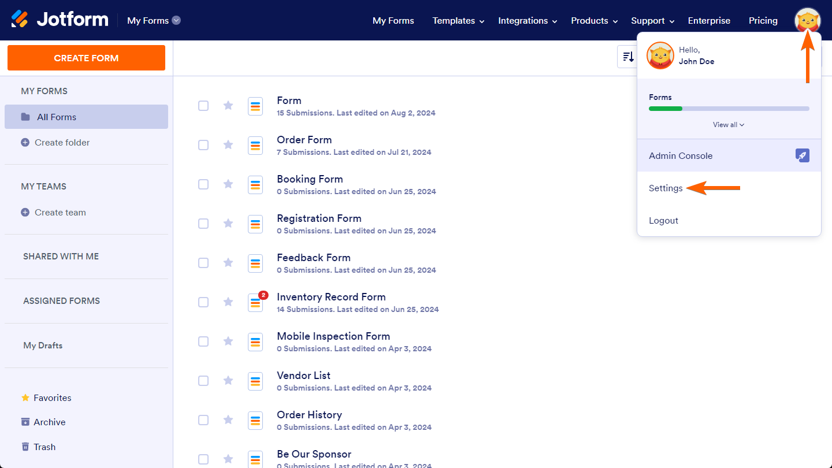Tick the Feedback Form checkbox
This screenshot has height=468, width=832.
203,262
